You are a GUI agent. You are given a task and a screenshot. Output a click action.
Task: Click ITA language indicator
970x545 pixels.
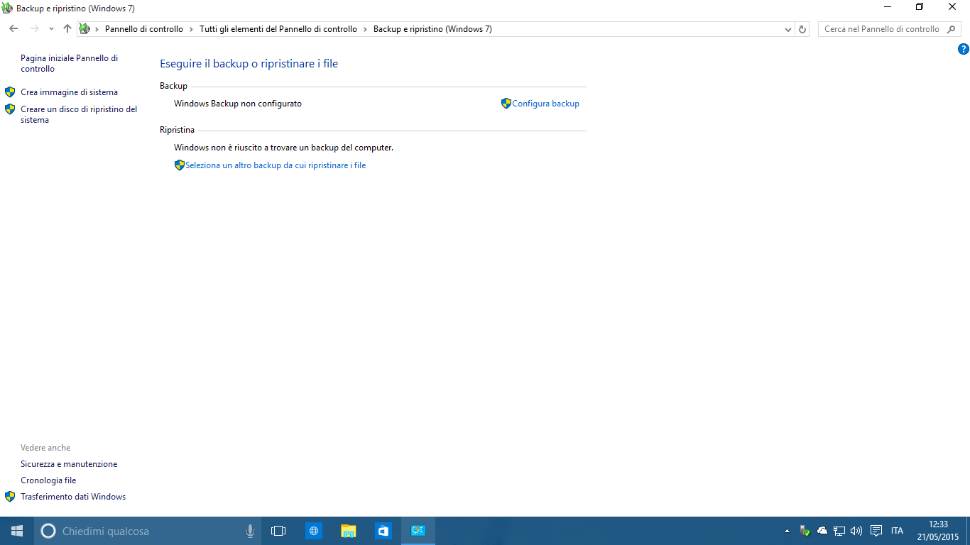pyautogui.click(x=898, y=531)
